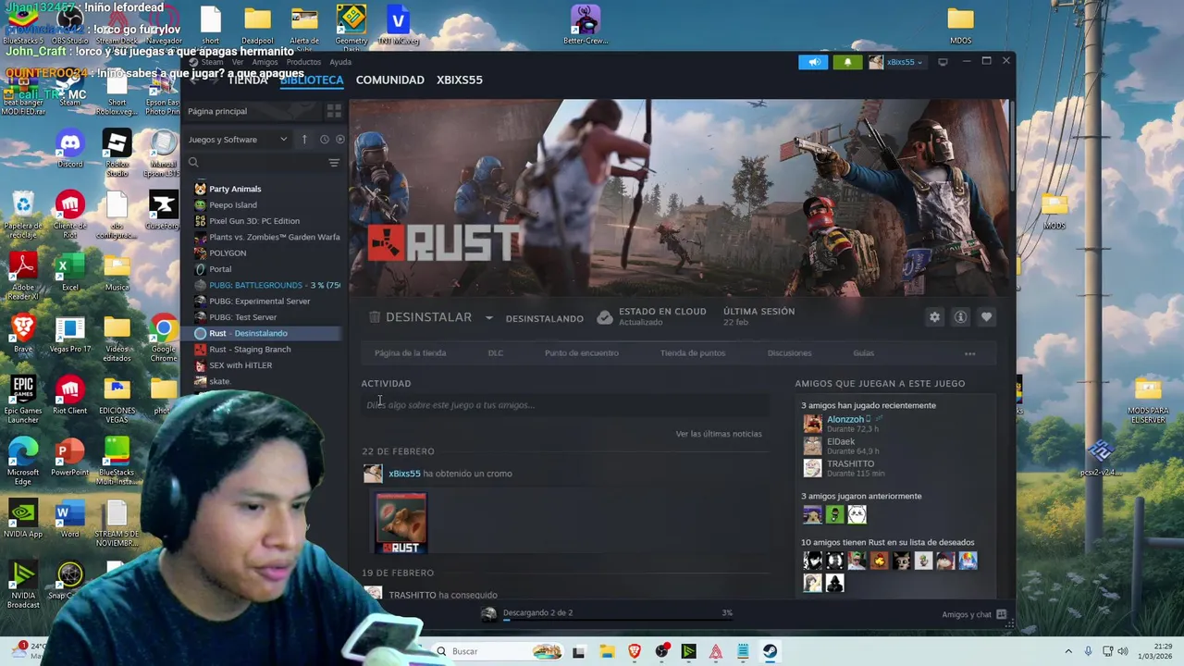Open friend ElDaek's profile

click(x=840, y=441)
